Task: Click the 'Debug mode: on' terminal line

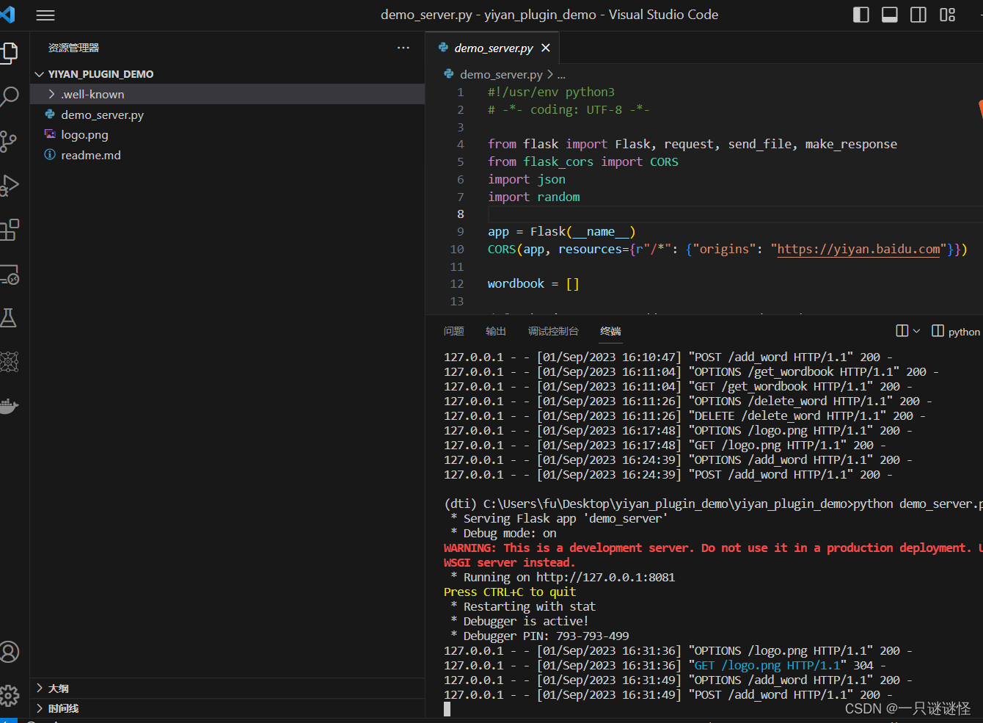Action: pyautogui.click(x=503, y=533)
